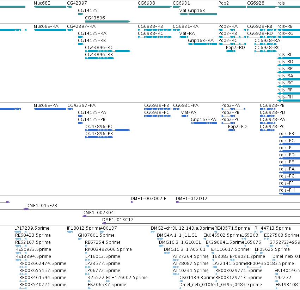
Task: Click EST RH44713.5prime
Action: (x=273, y=228)
